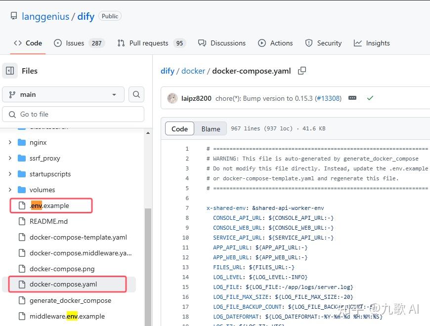Copy the docker-compose.yaml file path
The width and height of the screenshot is (430, 326).
(302, 71)
